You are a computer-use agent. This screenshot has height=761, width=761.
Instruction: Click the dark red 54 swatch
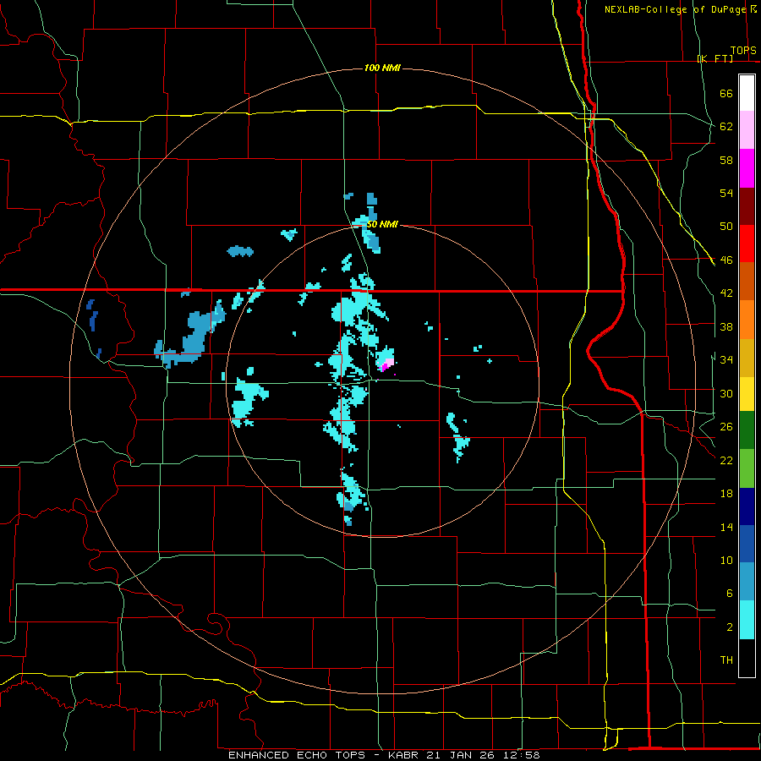click(x=747, y=206)
